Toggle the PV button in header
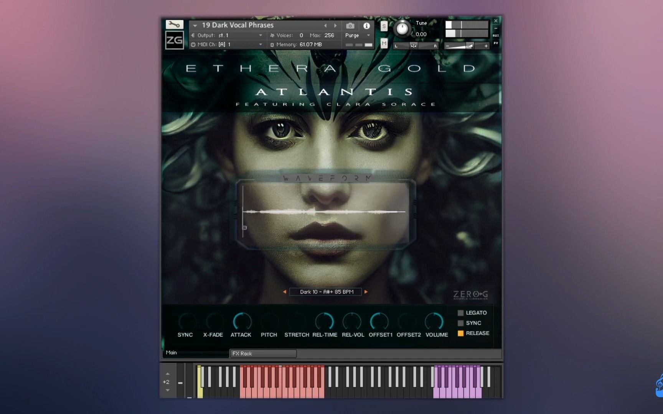The height and width of the screenshot is (414, 663). (496, 43)
